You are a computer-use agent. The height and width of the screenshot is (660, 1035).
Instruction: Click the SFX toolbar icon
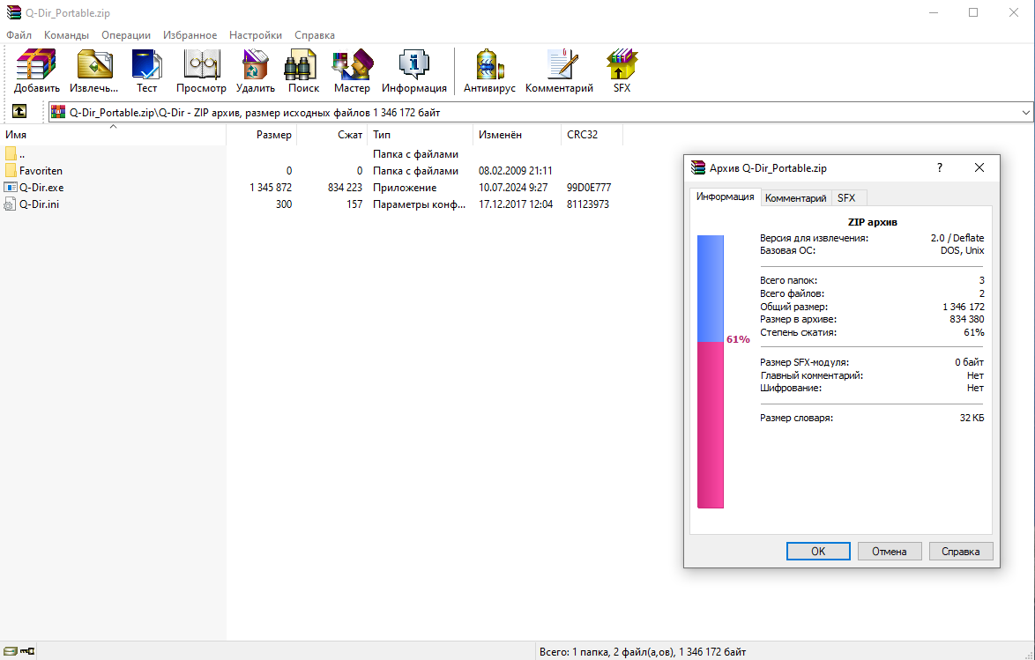[622, 64]
